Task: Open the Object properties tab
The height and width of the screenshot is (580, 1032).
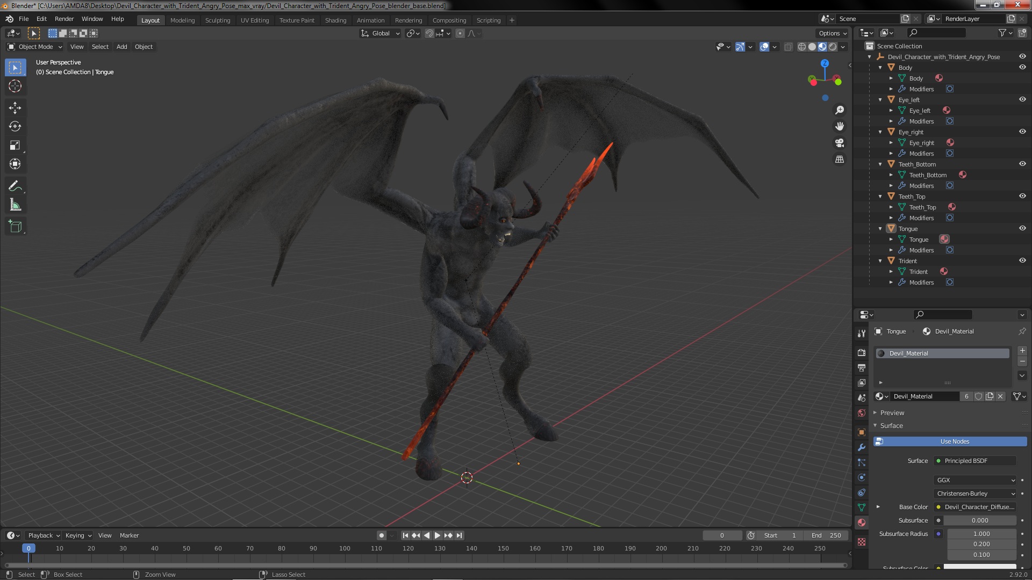Action: point(862,432)
